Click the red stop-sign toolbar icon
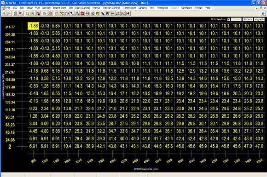Image resolution: width=267 pixels, height=177 pixels. pos(82,13)
